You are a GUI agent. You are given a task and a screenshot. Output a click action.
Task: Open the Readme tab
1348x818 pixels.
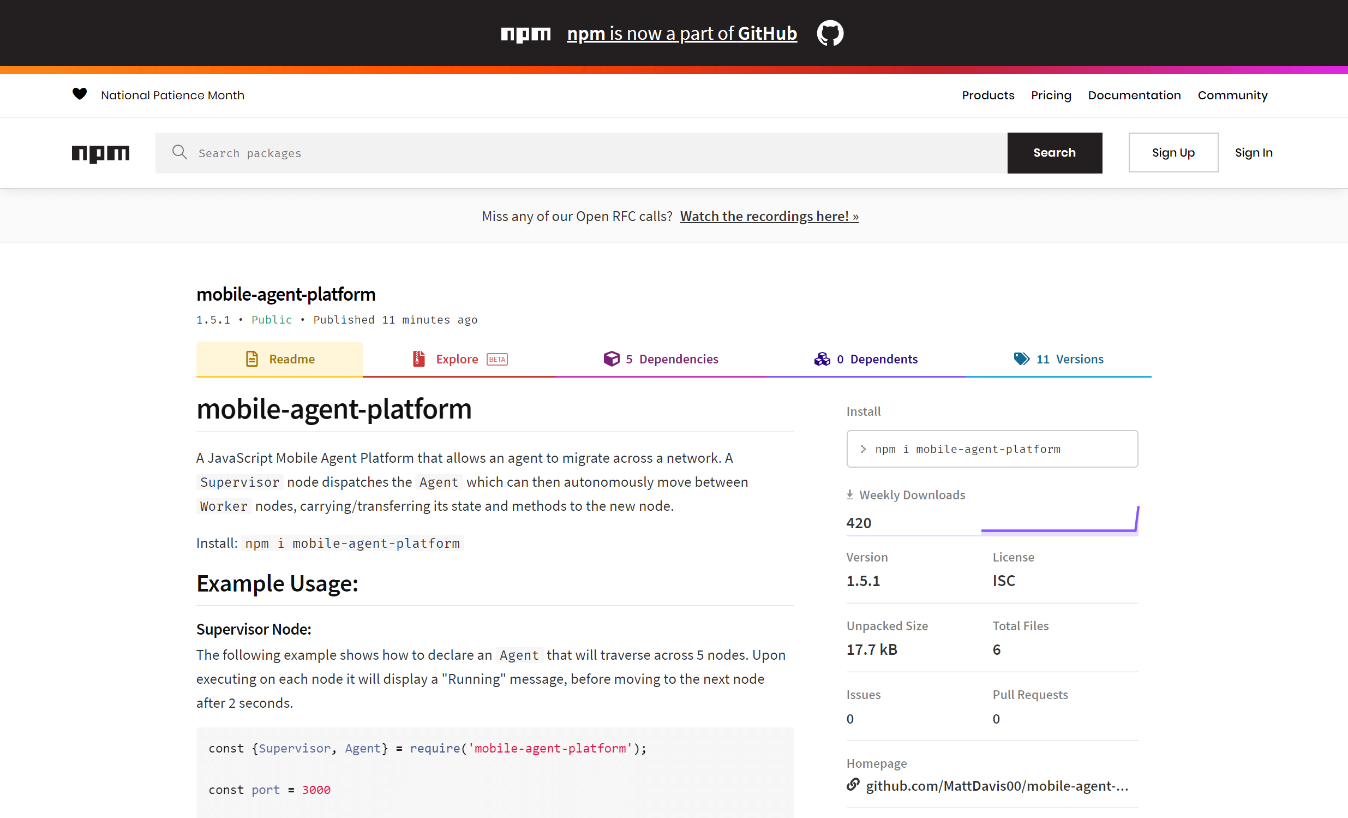[x=279, y=360]
